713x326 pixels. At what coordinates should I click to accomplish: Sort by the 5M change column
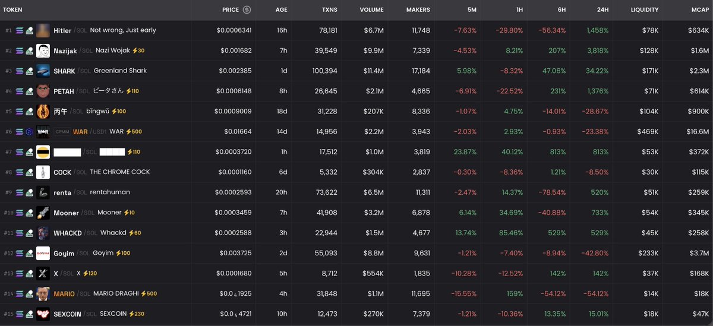[472, 10]
